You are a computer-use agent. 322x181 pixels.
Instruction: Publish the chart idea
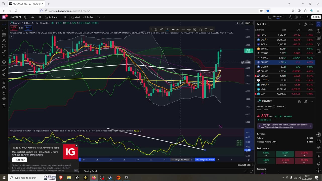click(x=316, y=17)
